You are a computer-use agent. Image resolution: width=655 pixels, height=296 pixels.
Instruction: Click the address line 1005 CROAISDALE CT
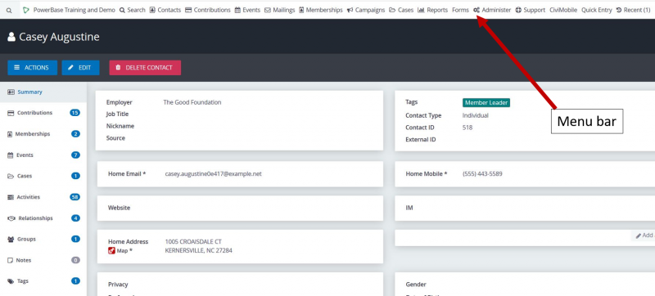point(193,241)
